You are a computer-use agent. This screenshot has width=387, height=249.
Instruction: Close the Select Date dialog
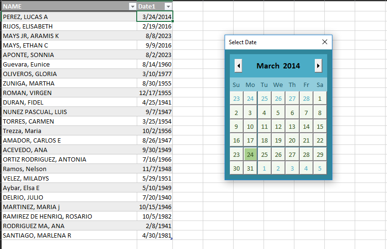coord(324,42)
